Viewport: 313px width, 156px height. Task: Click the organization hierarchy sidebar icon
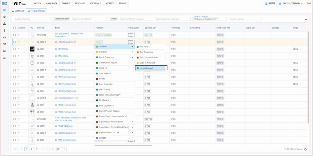(x=4, y=24)
